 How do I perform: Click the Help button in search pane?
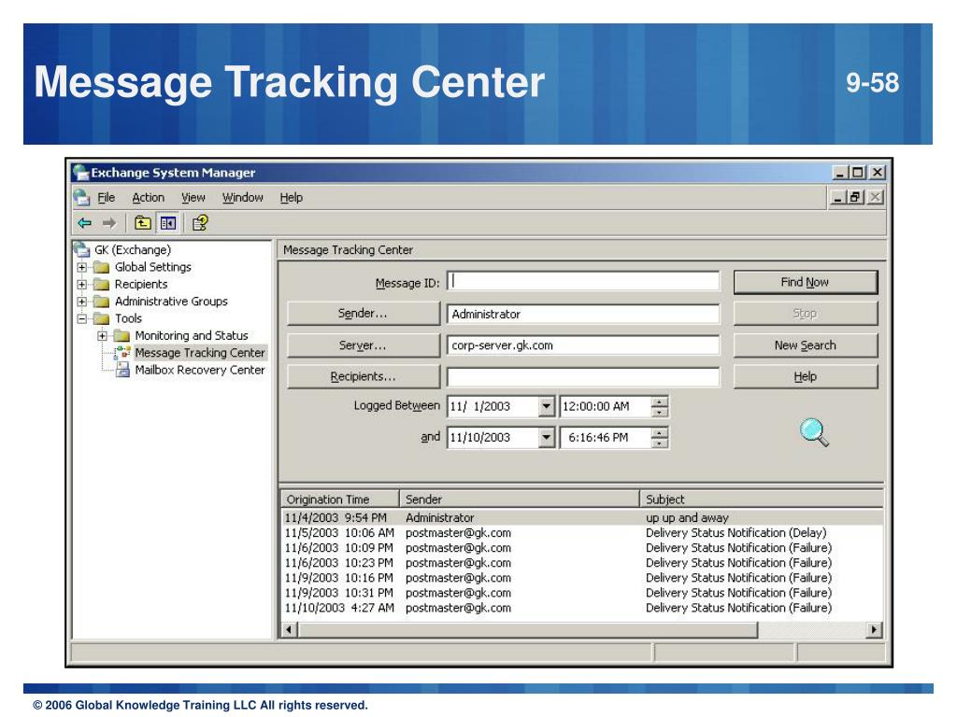[x=805, y=376]
